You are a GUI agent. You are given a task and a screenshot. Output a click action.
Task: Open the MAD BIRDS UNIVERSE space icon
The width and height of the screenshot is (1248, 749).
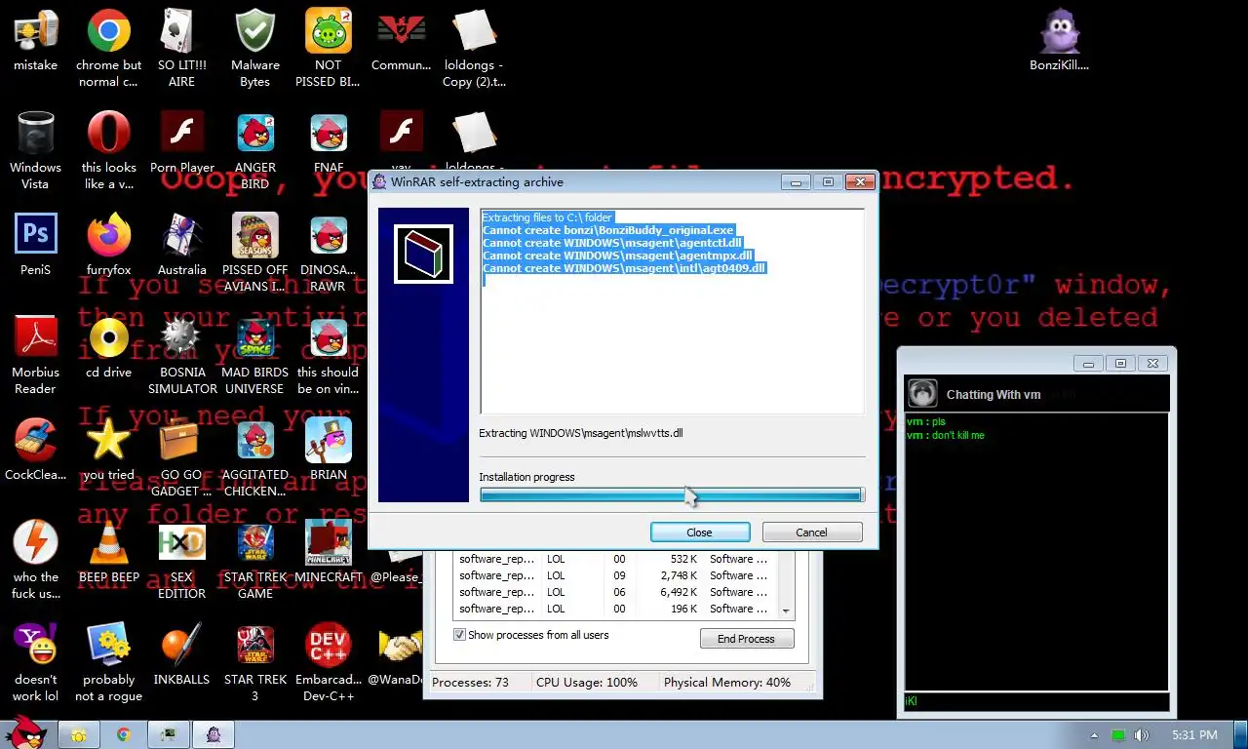coord(254,356)
